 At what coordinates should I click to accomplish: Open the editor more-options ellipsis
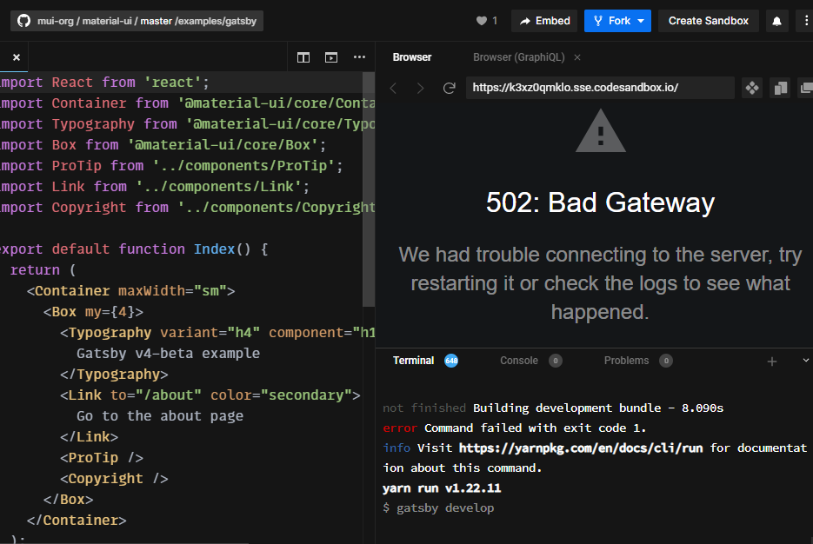[359, 56]
